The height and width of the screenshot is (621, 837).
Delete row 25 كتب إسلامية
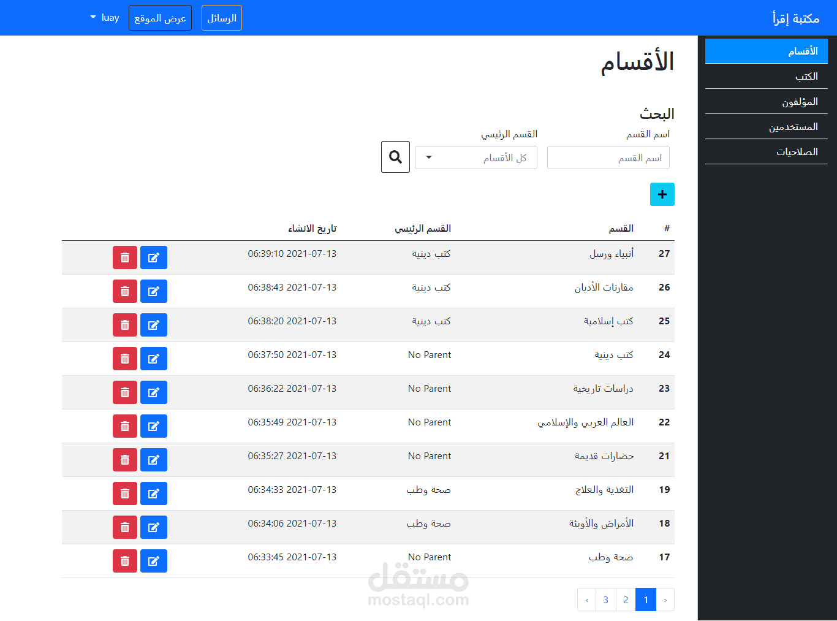(125, 325)
